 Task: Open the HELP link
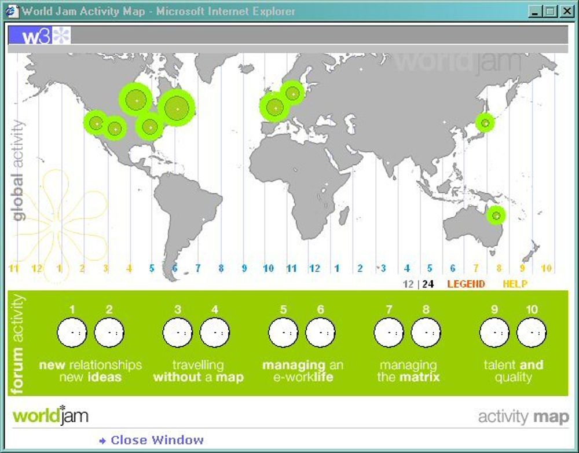pos(515,284)
